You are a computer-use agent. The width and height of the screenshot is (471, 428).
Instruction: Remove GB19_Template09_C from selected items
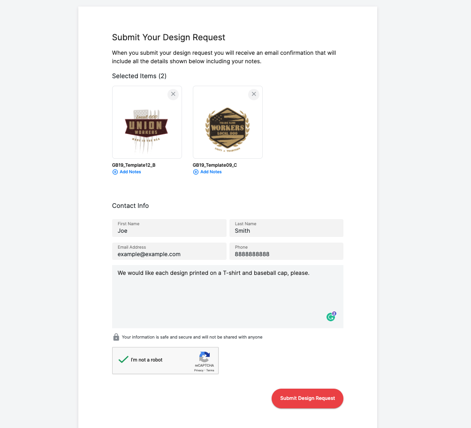[x=254, y=94]
